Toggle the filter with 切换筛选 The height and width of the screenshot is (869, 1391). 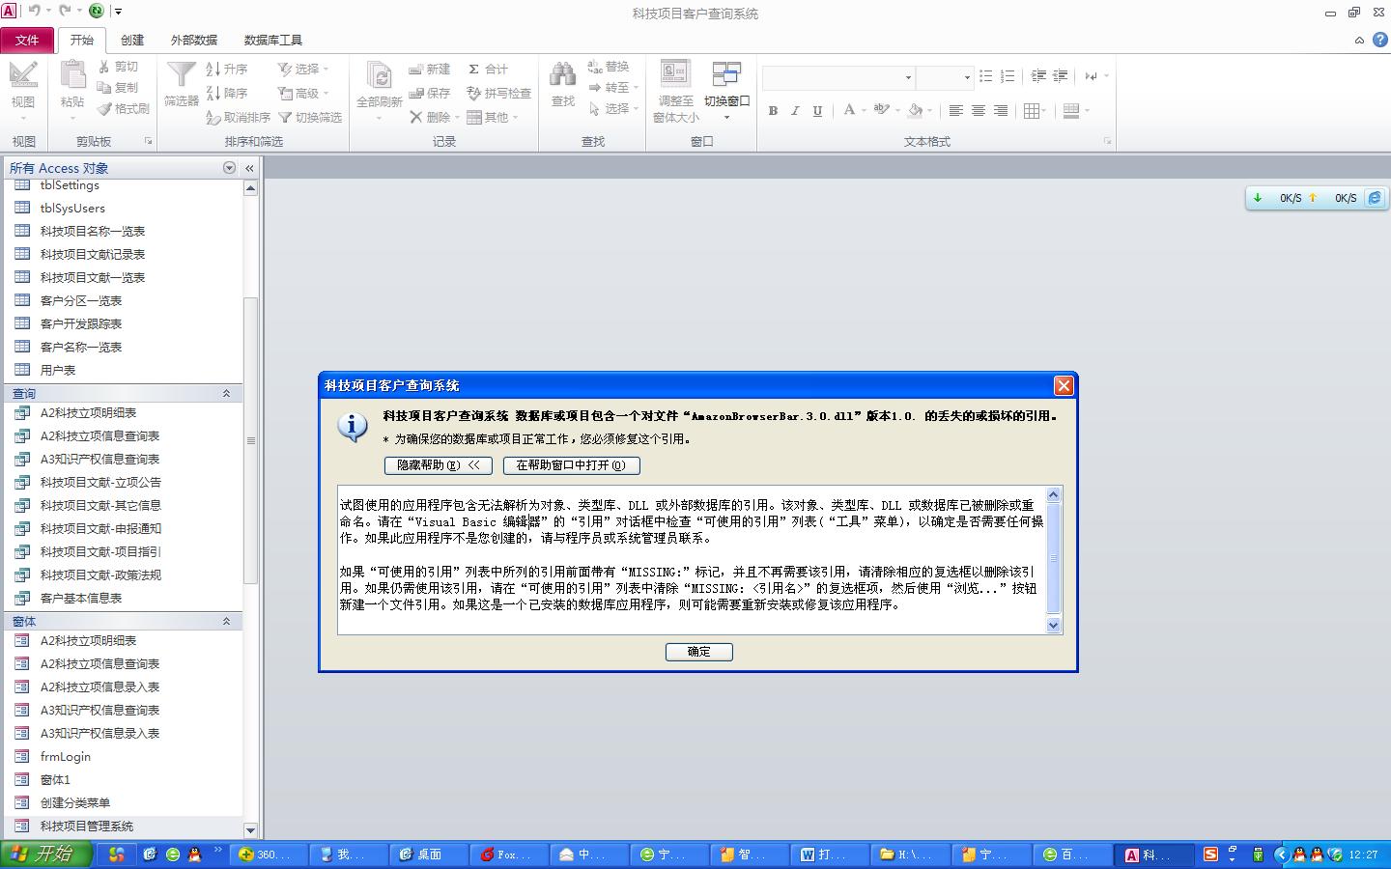tap(310, 117)
